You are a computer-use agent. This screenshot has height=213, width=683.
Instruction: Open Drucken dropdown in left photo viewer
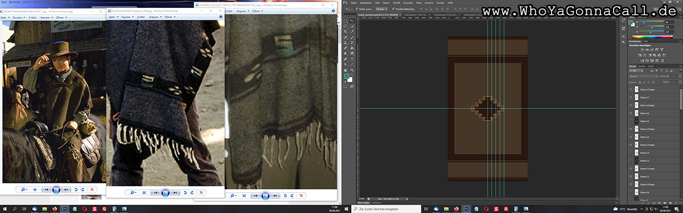19,18
